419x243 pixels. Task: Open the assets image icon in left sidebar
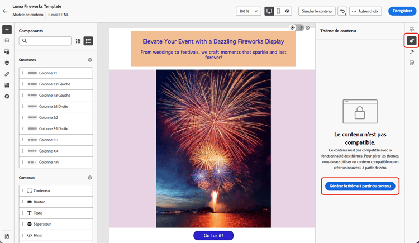pos(7,51)
